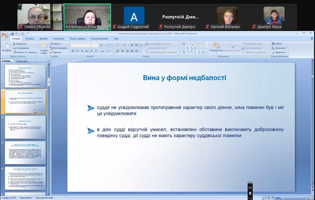Delete slide with Удалить
Screen dimensions: 315x200
tap(57, 52)
